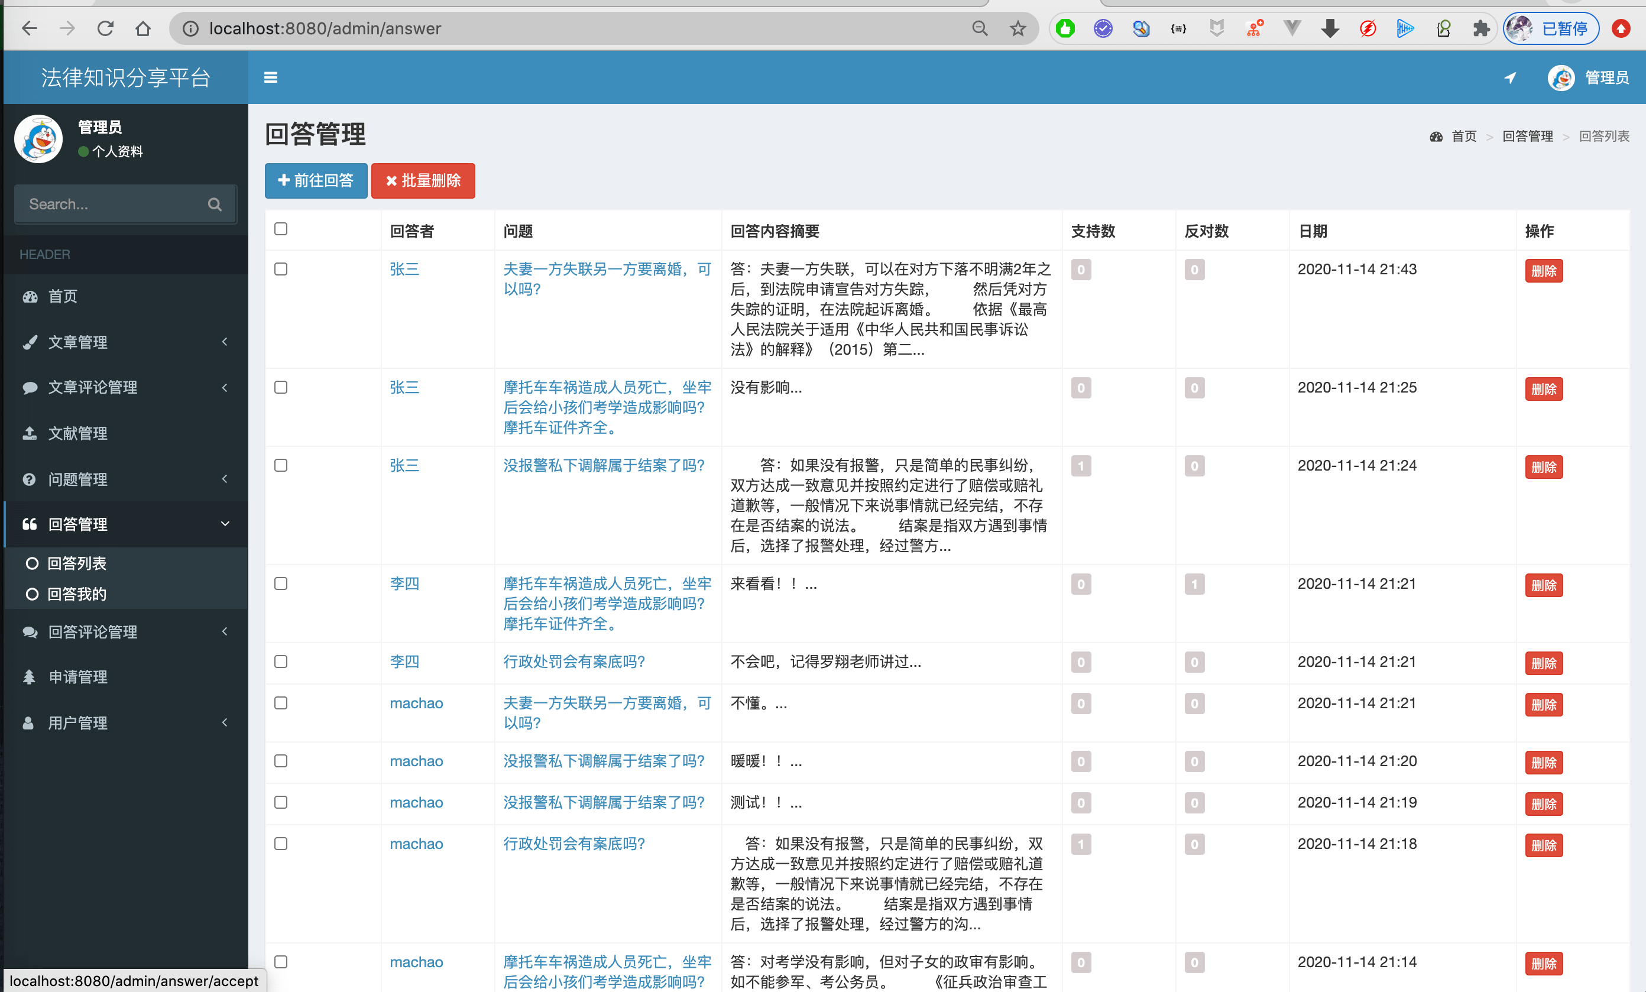Check the first 张三 answer row checkbox

pyautogui.click(x=281, y=269)
